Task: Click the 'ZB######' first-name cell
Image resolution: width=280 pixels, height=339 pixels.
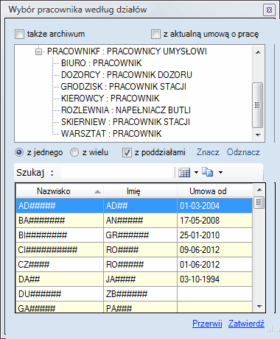Action: [x=140, y=294]
